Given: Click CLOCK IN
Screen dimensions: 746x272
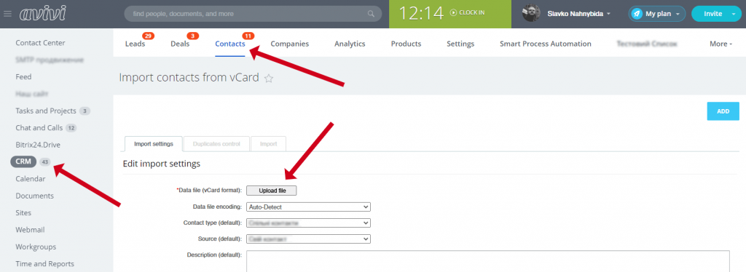Looking at the screenshot, I should click(x=472, y=13).
